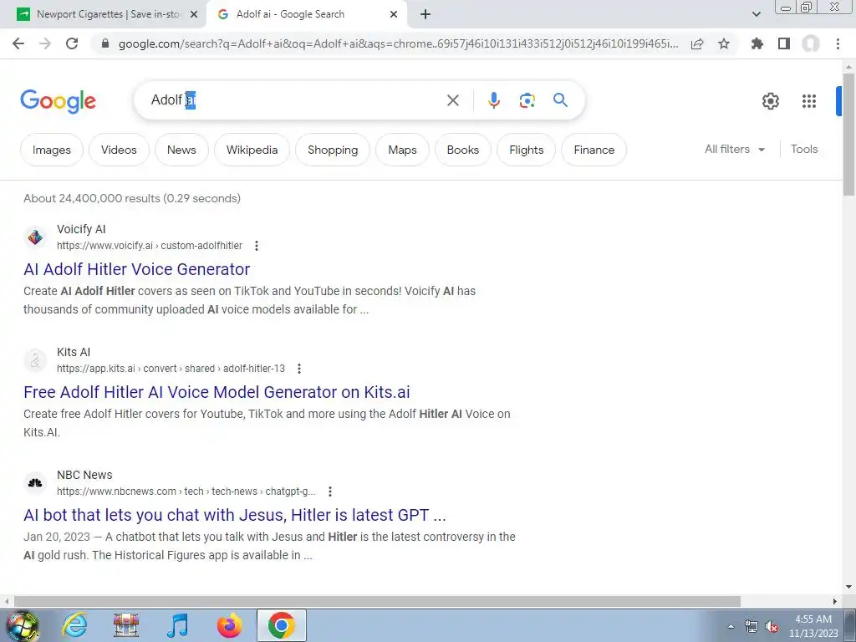Screen dimensions: 856x642
Task: Bookmark this page with the star icon
Action: pos(724,43)
